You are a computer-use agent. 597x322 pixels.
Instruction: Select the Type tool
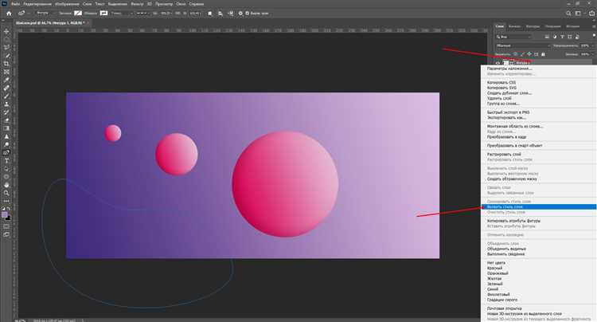(x=6, y=160)
